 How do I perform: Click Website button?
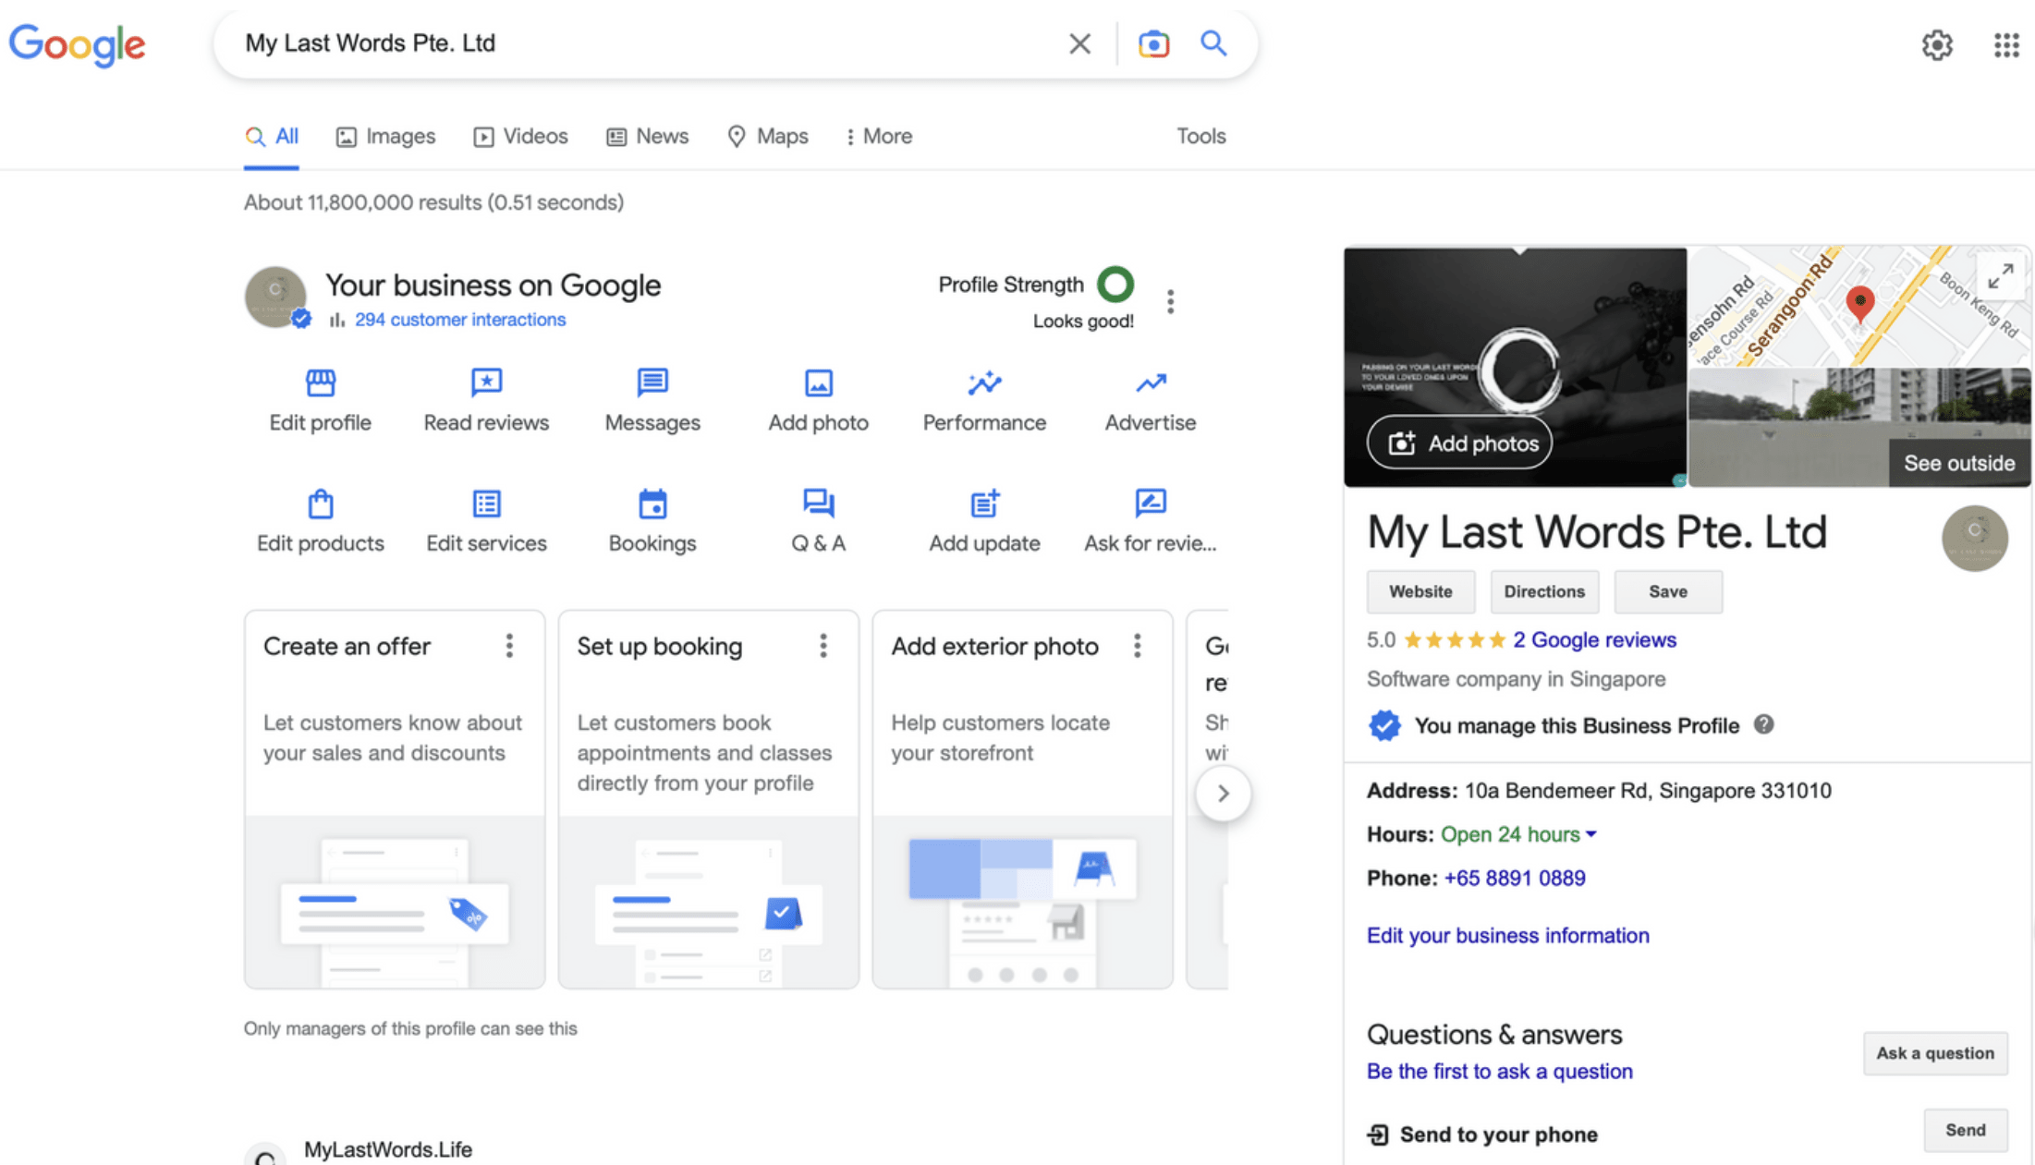(1420, 591)
